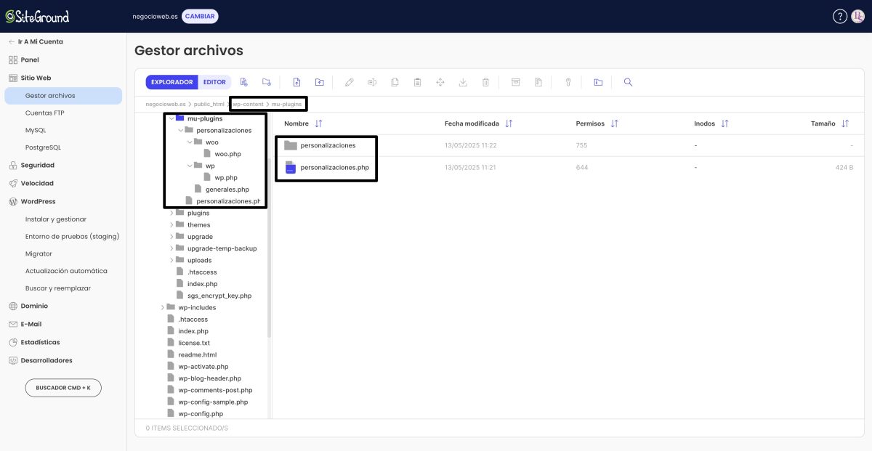Toggle sorting on the Tamaño column
This screenshot has width=872, height=451.
[x=844, y=123]
